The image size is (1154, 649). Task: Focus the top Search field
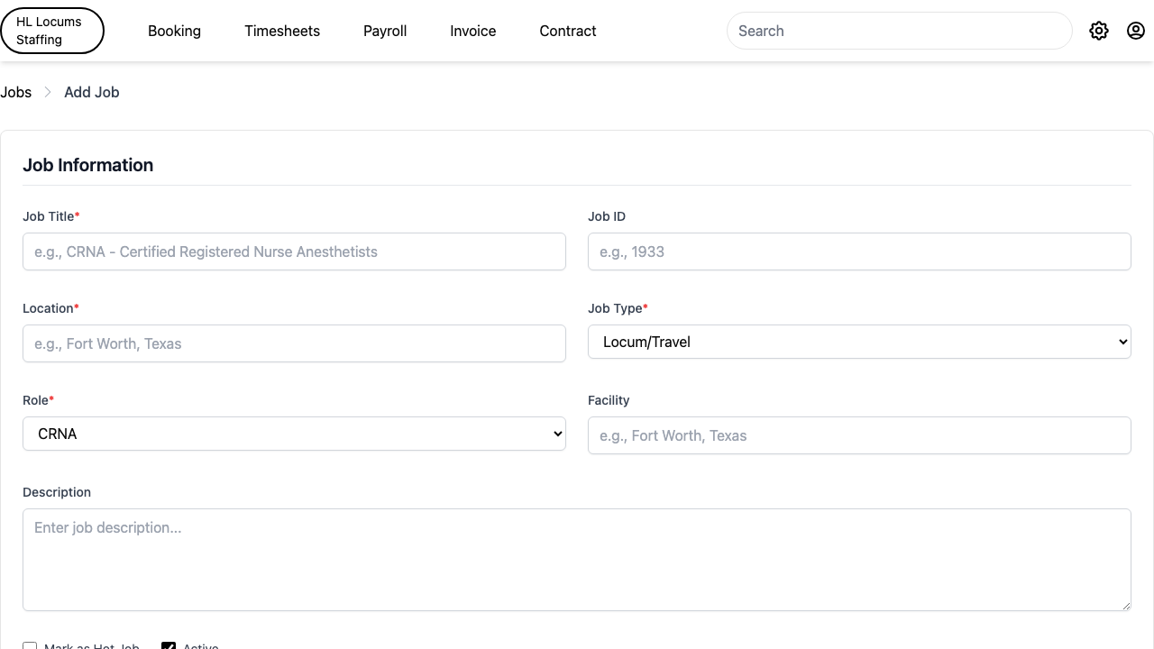point(899,31)
